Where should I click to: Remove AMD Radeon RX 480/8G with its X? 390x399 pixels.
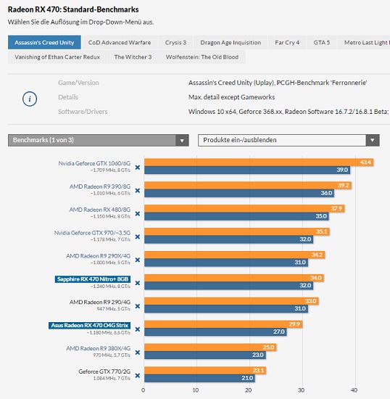tap(138, 214)
